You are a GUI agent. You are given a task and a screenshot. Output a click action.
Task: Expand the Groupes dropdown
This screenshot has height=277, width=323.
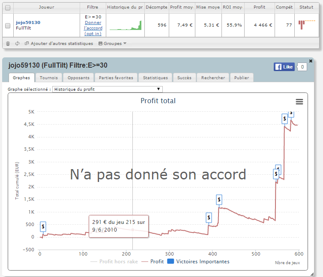(x=113, y=43)
